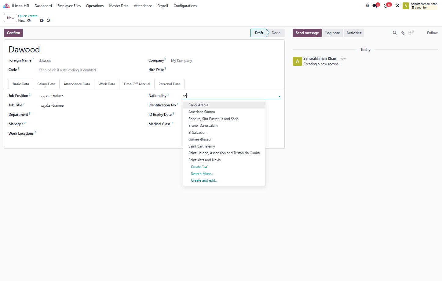
Task: Open attachments via the paperclip icon
Action: tap(403, 33)
